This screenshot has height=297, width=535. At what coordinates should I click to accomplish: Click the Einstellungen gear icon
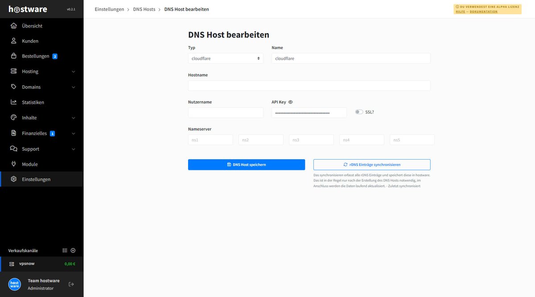14,179
